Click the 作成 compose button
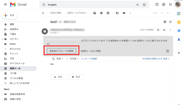The width and height of the screenshot is (183, 105). pos(10,15)
